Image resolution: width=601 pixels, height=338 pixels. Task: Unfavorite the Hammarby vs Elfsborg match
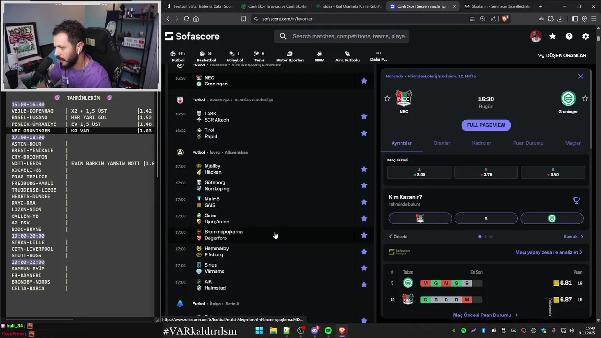point(364,252)
